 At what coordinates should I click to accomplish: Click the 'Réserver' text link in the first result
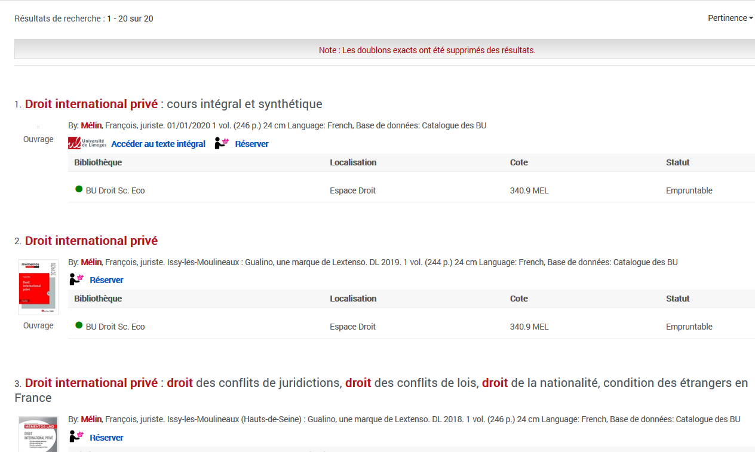click(x=251, y=144)
